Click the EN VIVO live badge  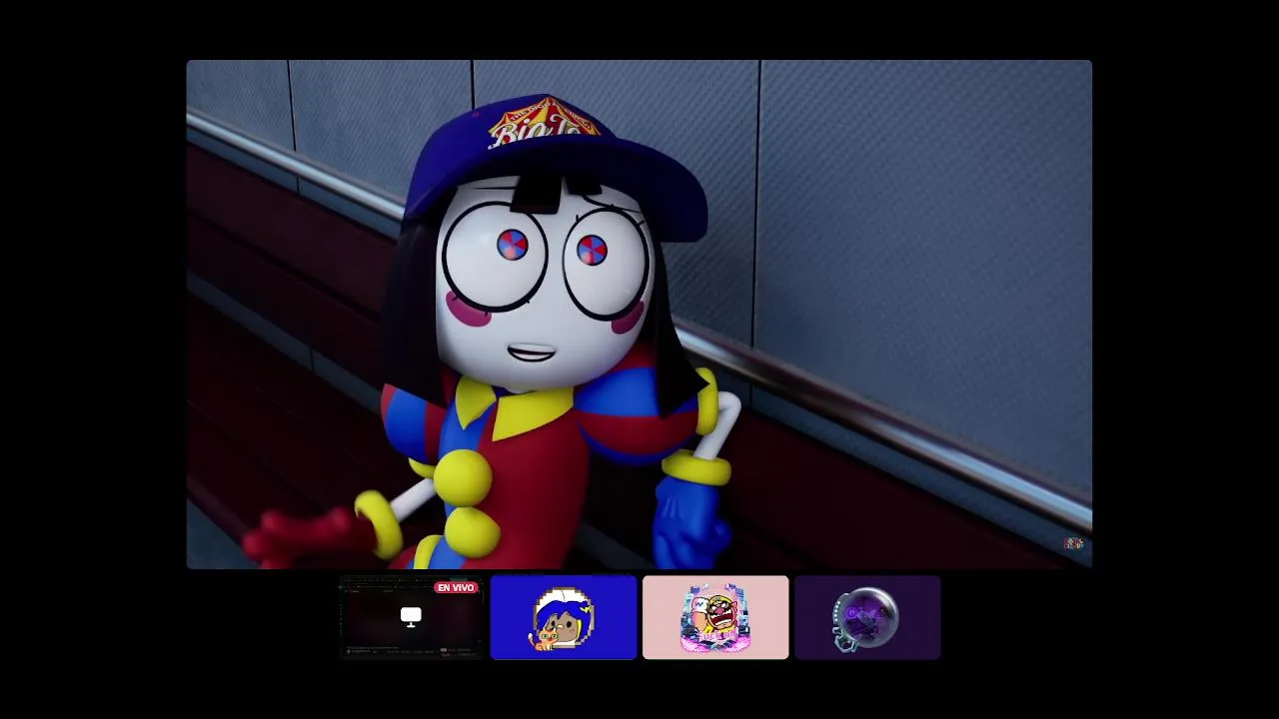tap(456, 588)
